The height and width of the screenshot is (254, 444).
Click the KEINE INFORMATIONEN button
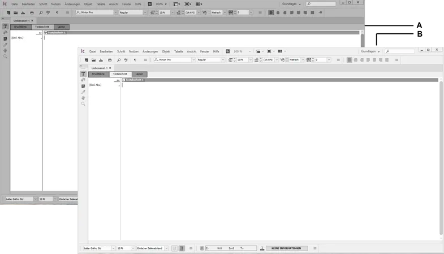[x=287, y=248]
